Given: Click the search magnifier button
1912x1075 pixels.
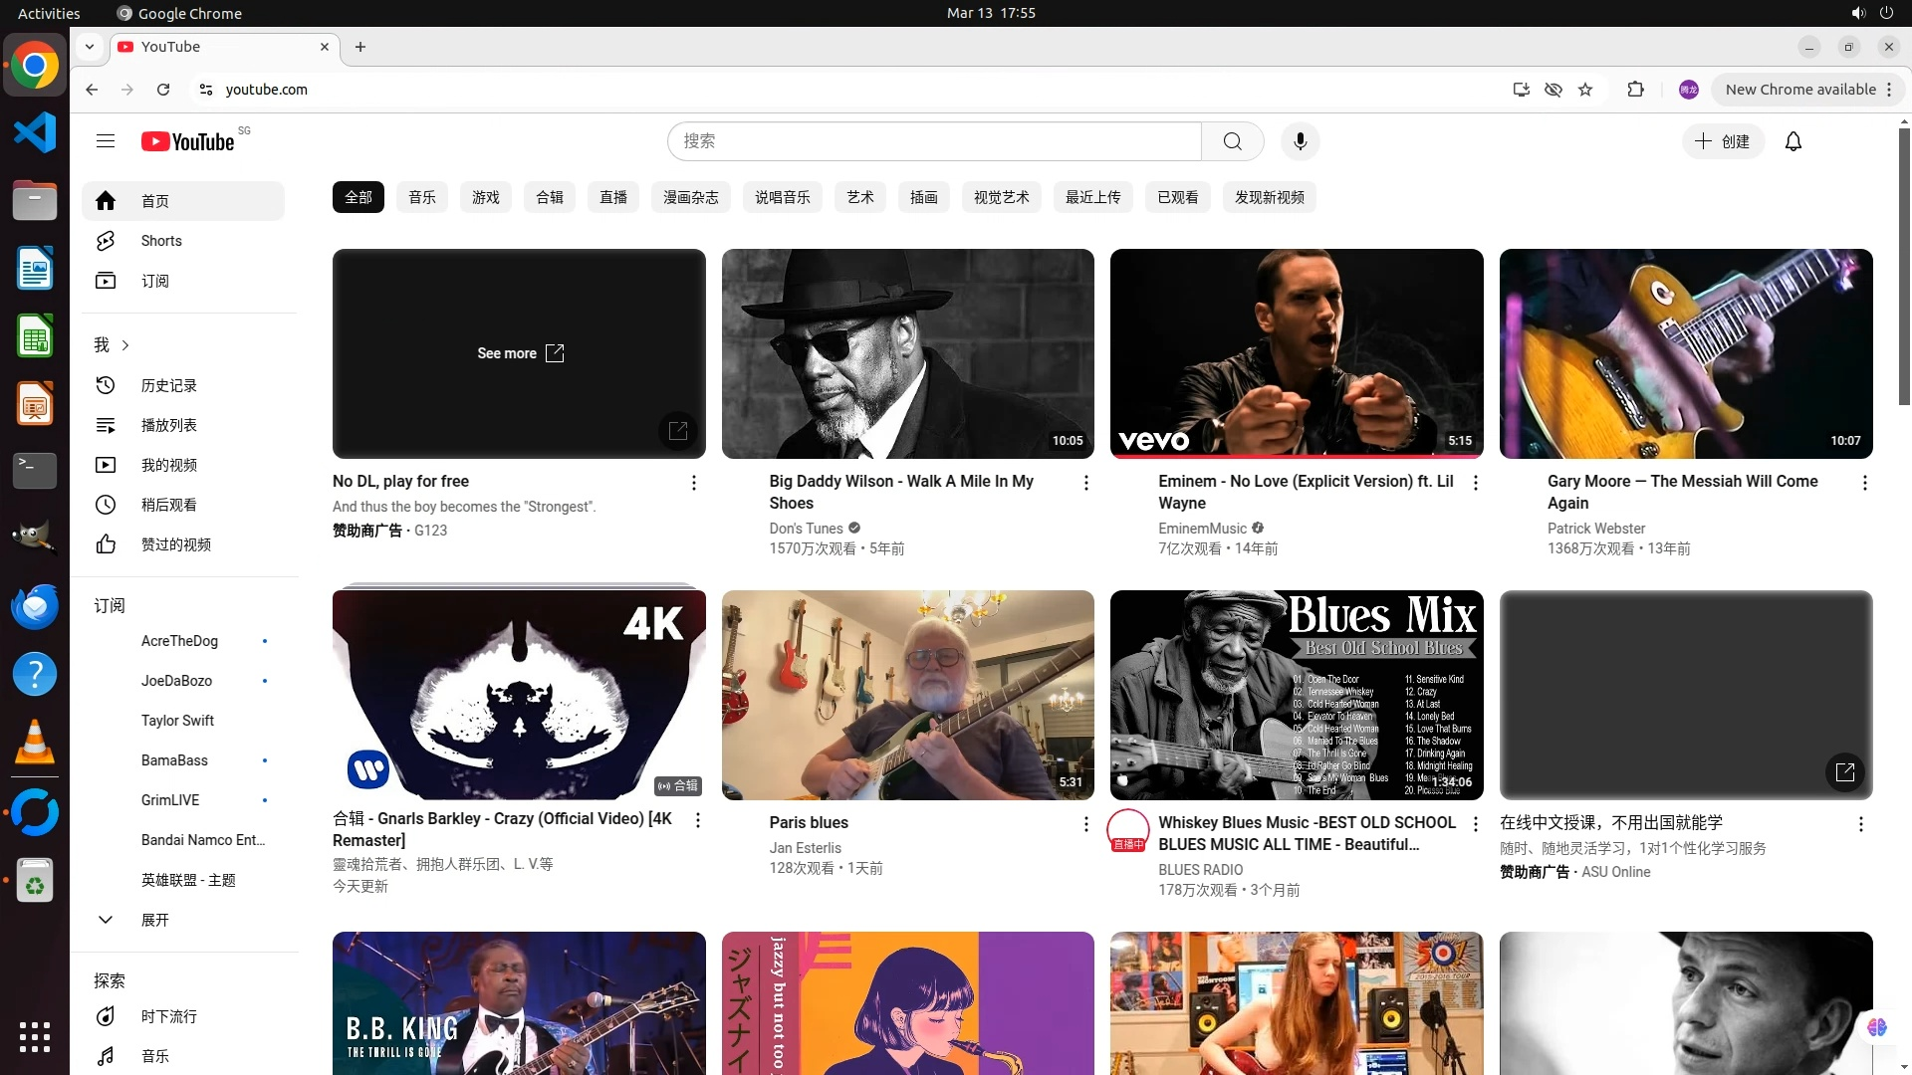Looking at the screenshot, I should pyautogui.click(x=1232, y=141).
